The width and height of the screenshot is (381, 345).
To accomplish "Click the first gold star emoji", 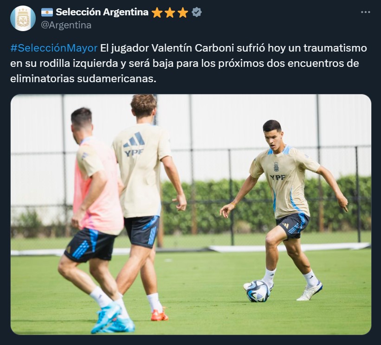I will [157, 13].
